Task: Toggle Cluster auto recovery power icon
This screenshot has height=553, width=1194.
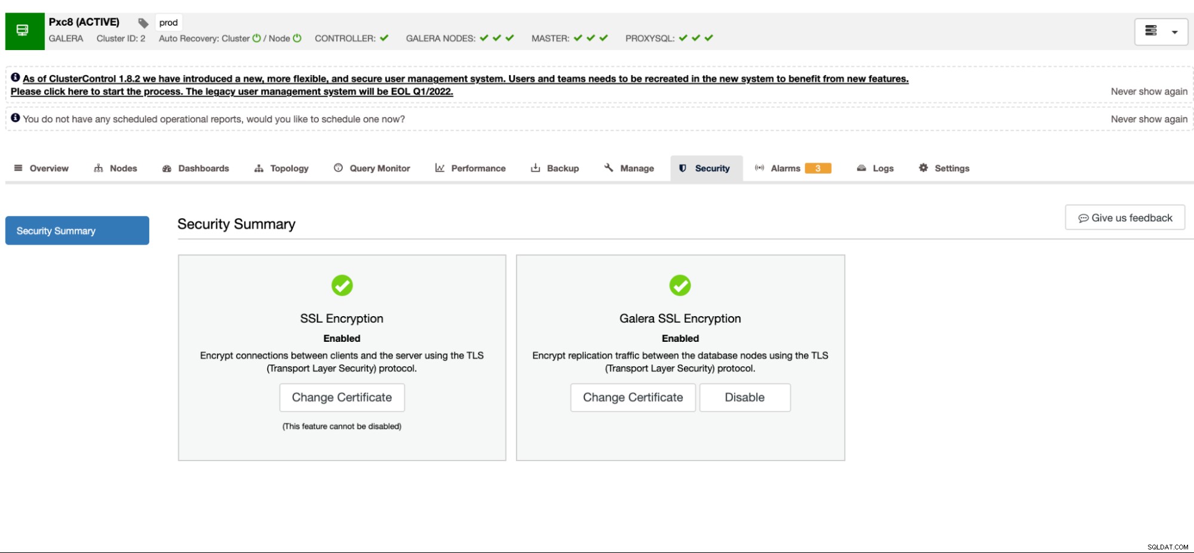Action: pyautogui.click(x=257, y=38)
